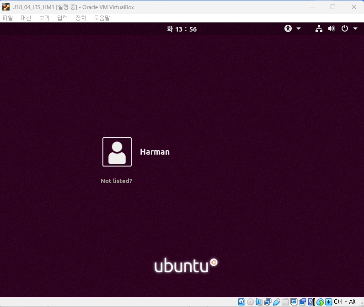Image resolution: width=364 pixels, height=307 pixels.
Task: Open the hard disk activity indicator
Action: pyautogui.click(x=241, y=302)
